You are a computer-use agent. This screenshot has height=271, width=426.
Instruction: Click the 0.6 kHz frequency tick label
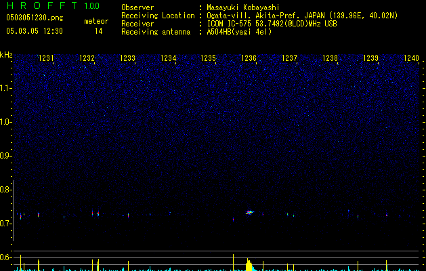(x=5, y=257)
